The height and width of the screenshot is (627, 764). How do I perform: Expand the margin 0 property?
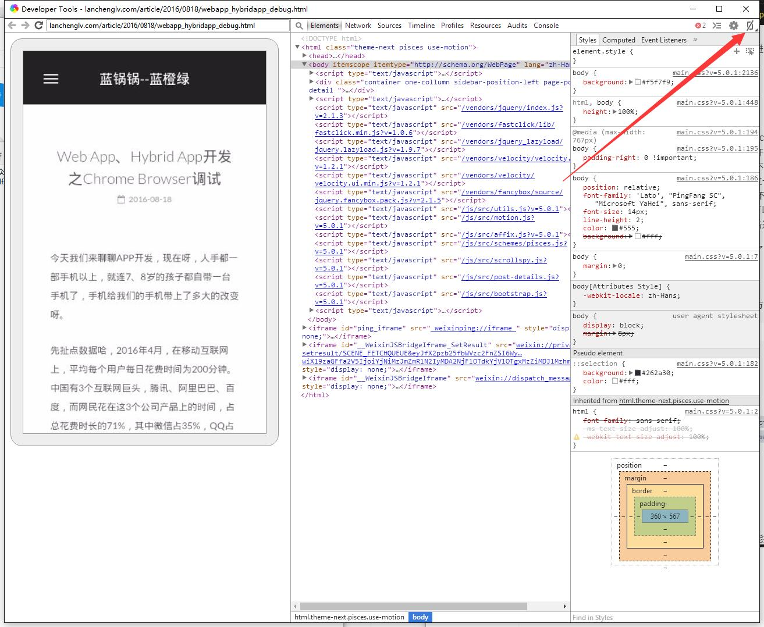(x=614, y=266)
